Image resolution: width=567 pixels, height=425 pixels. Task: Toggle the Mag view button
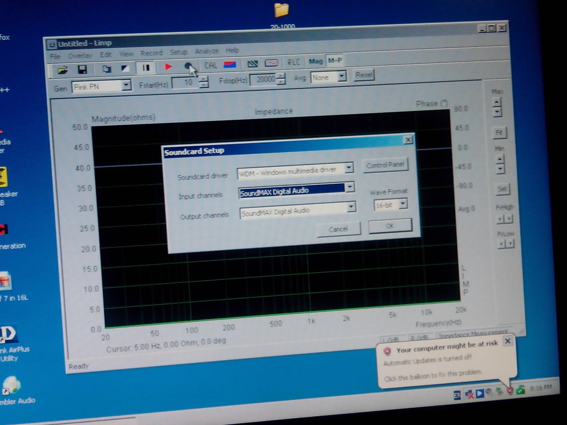coord(316,62)
